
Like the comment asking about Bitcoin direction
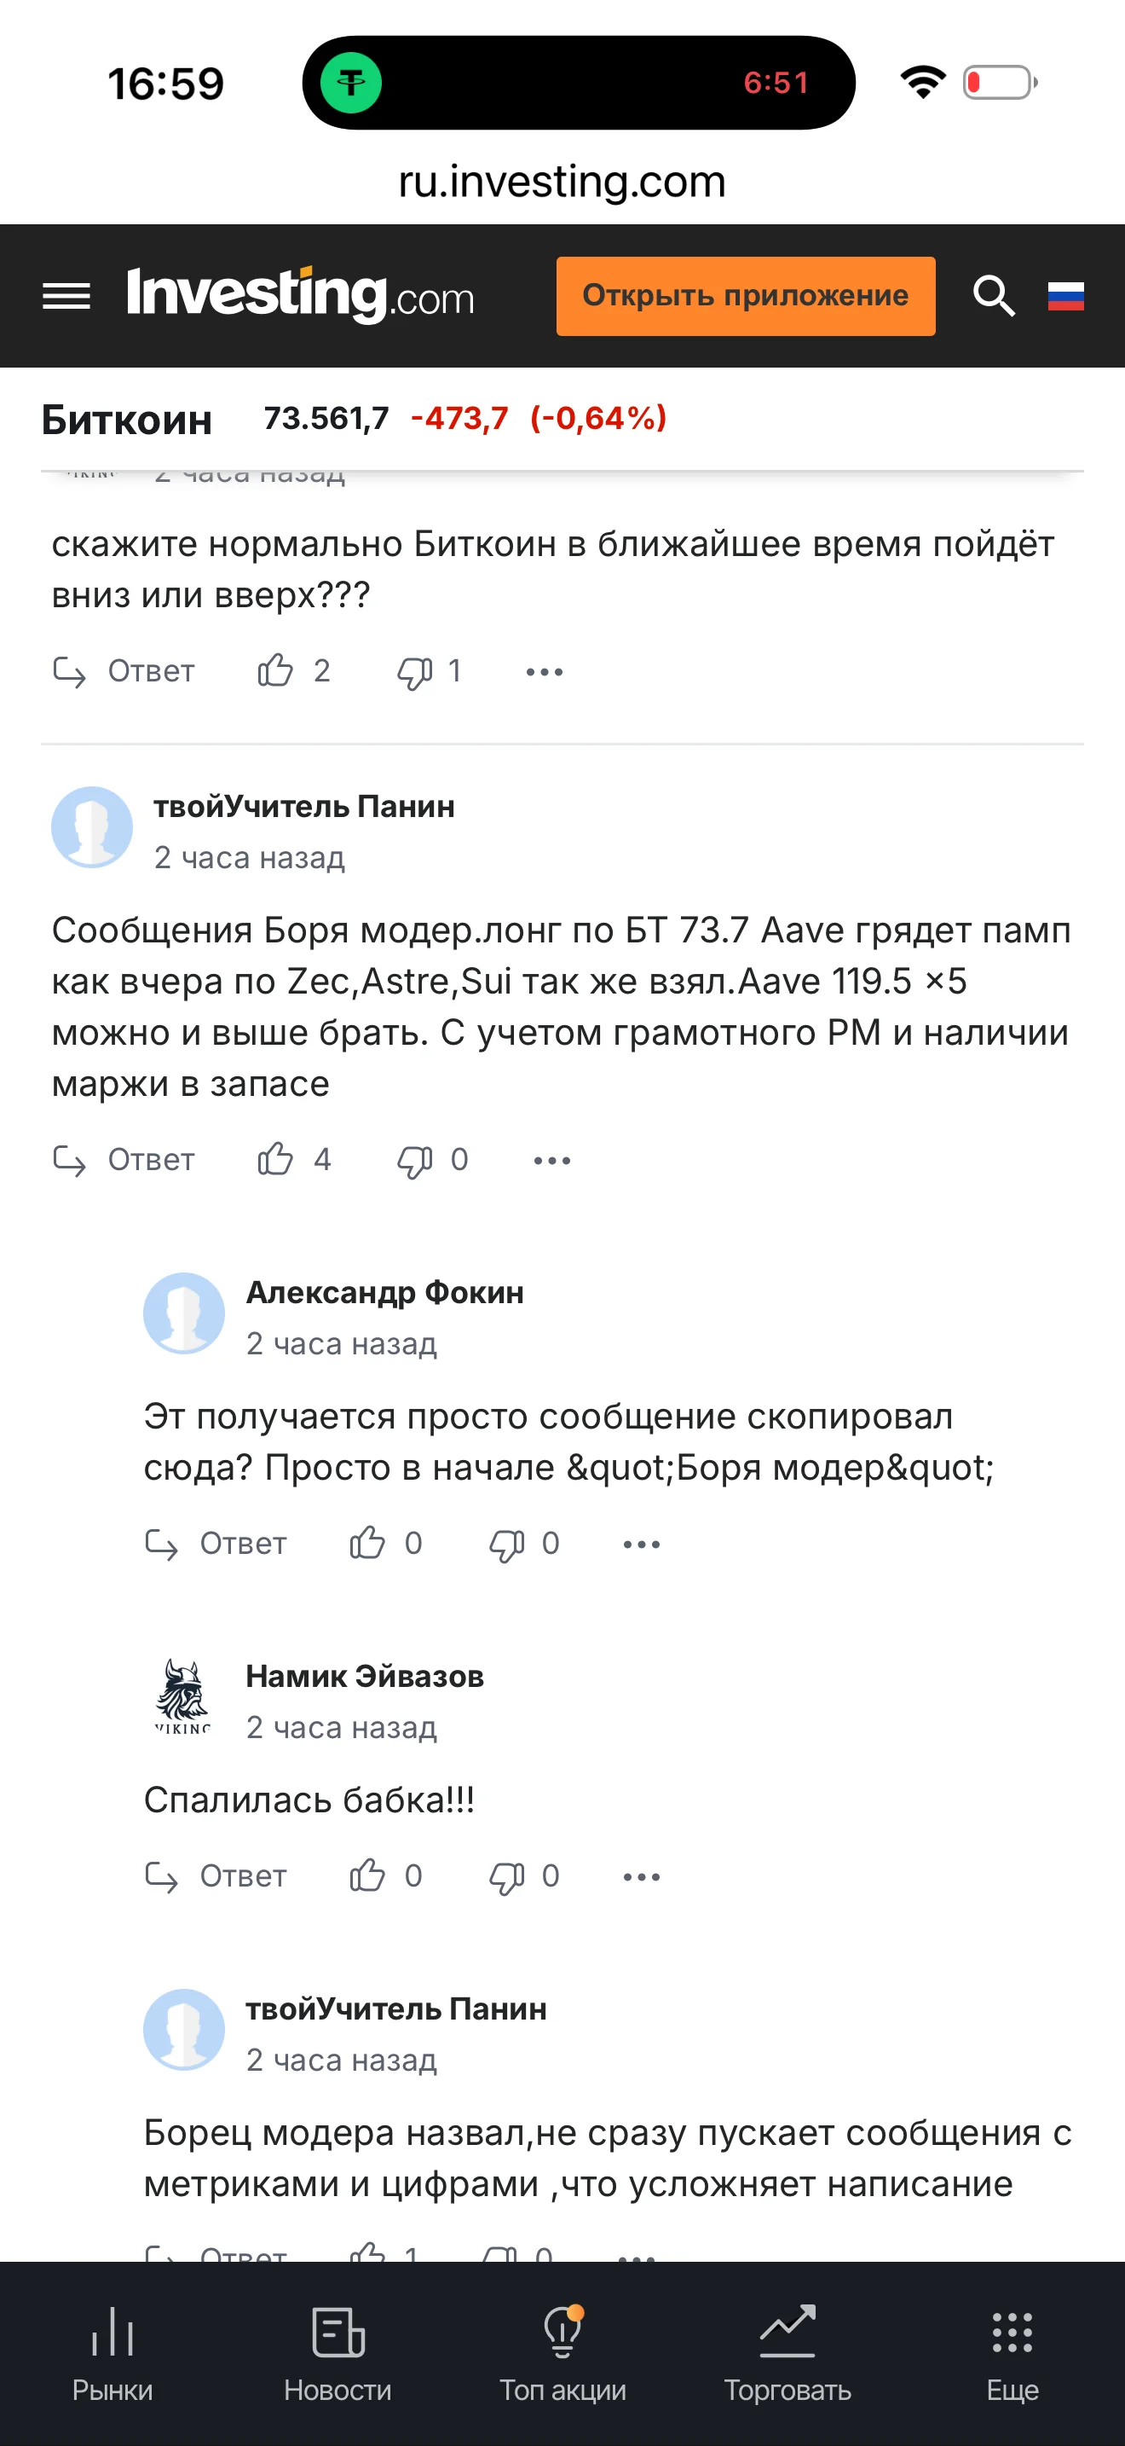[x=276, y=671]
